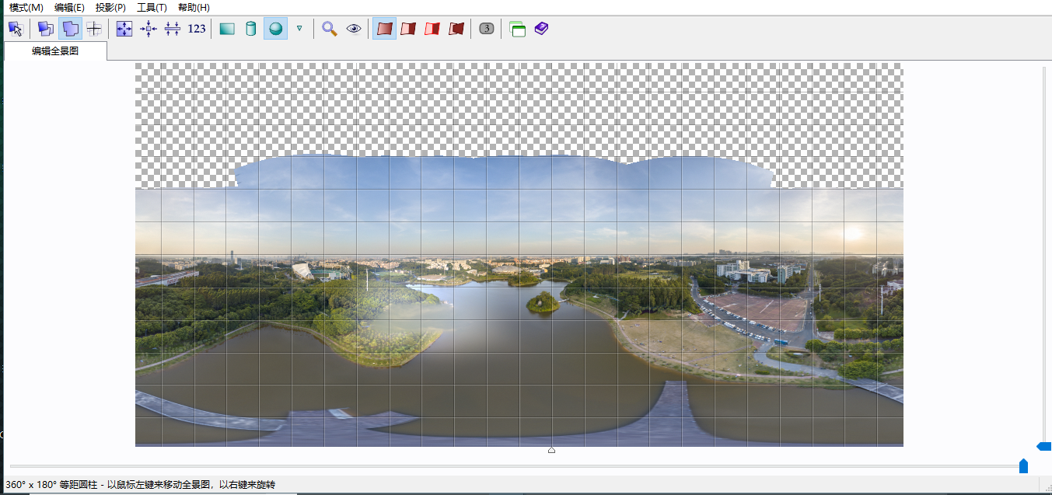Adjust the vertical field of view slider handle
Image resolution: width=1052 pixels, height=495 pixels.
click(1044, 446)
